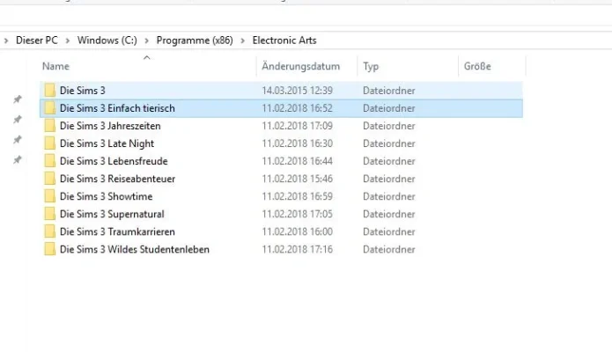
Task: Select the Die Sims 3 Traumkarrieren folder name
Action: coord(117,231)
